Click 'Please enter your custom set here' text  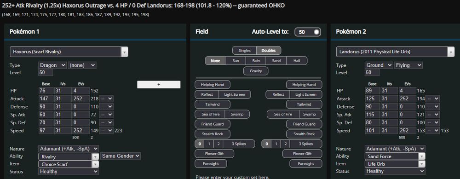pyautogui.click(x=232, y=177)
